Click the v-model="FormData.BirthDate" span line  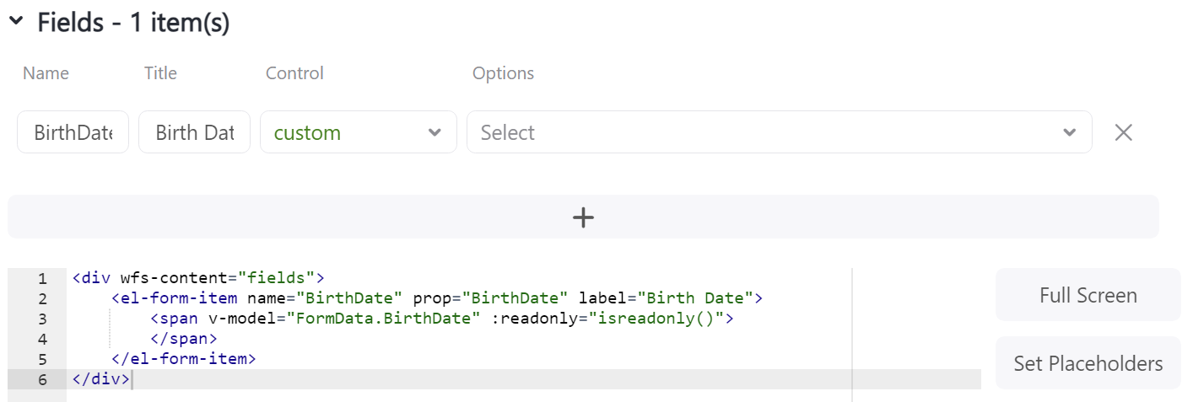pos(442,318)
